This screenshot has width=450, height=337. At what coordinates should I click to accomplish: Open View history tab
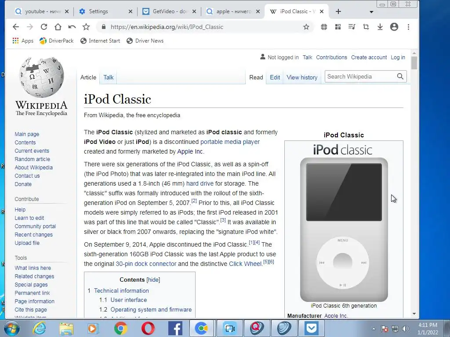click(302, 77)
